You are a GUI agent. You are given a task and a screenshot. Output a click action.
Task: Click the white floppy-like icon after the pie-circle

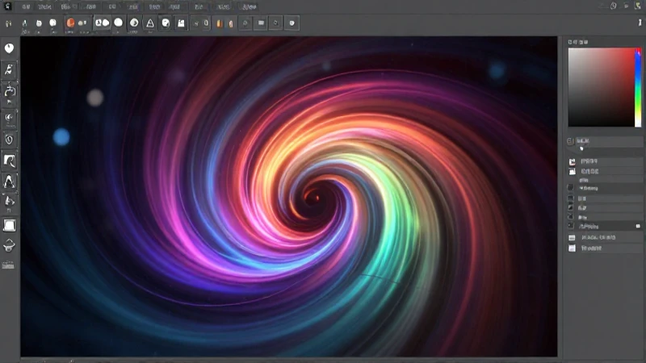181,23
